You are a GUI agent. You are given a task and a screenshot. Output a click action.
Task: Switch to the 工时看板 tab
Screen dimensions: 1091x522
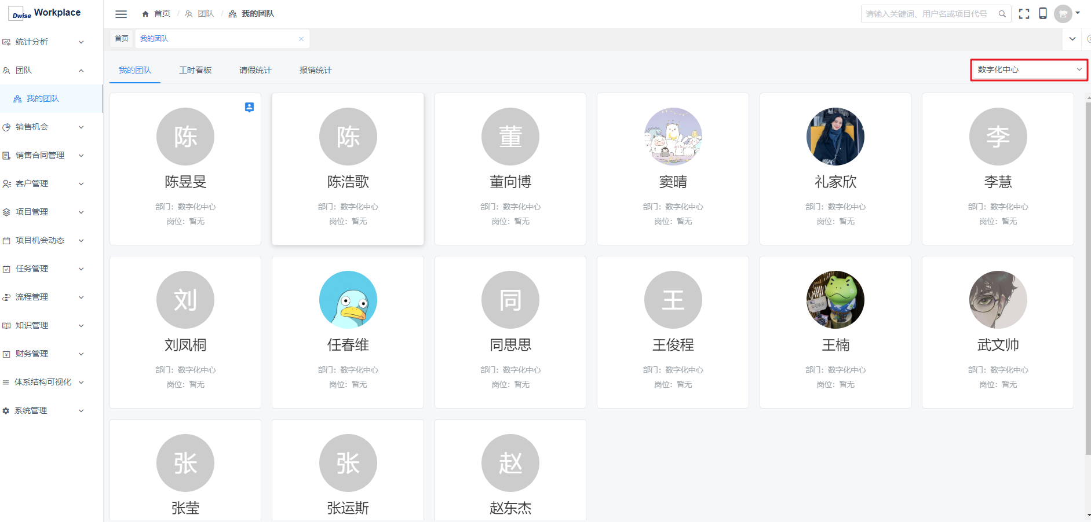coord(195,70)
